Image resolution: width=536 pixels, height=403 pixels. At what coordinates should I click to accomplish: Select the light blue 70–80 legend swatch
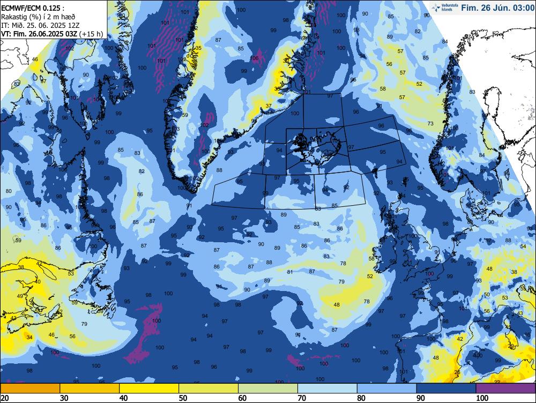tap(327, 389)
